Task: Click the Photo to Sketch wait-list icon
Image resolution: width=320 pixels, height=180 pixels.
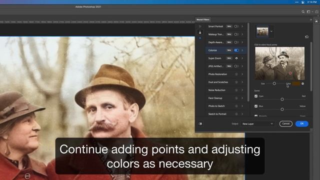Action: pos(236,106)
